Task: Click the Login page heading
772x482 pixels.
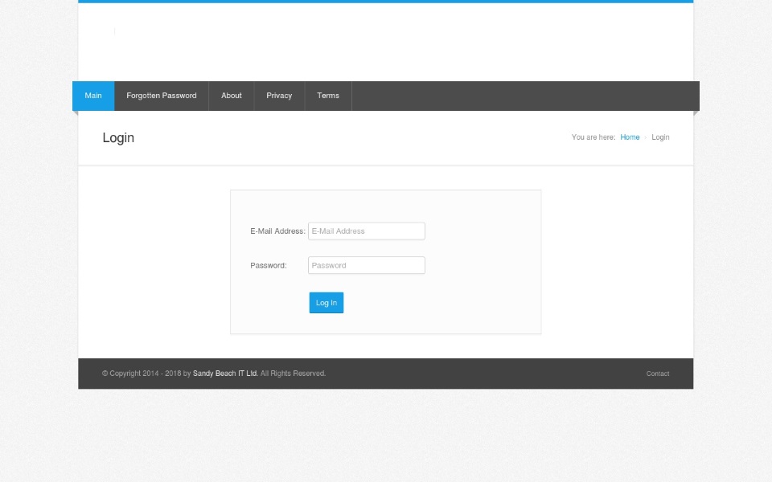Action: click(x=118, y=137)
